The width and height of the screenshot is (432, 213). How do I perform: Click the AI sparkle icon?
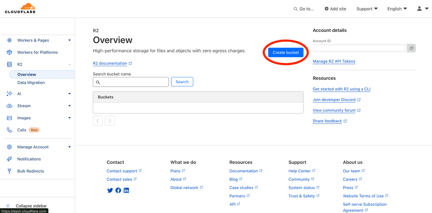coord(9,94)
